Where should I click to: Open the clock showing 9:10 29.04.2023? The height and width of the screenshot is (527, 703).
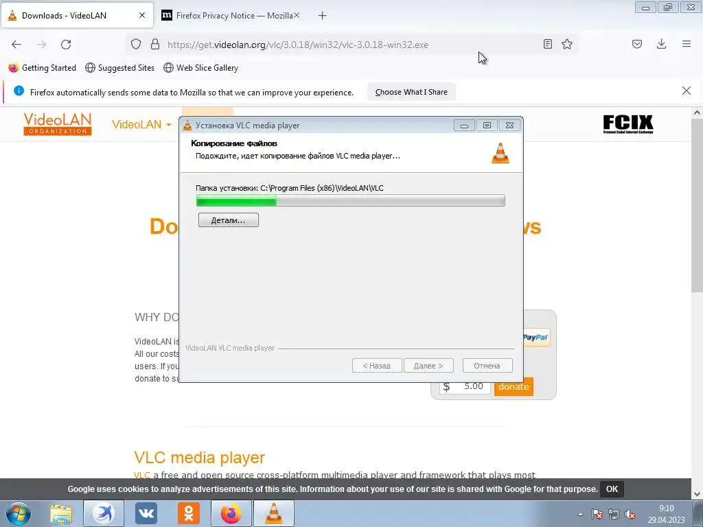[x=666, y=514]
